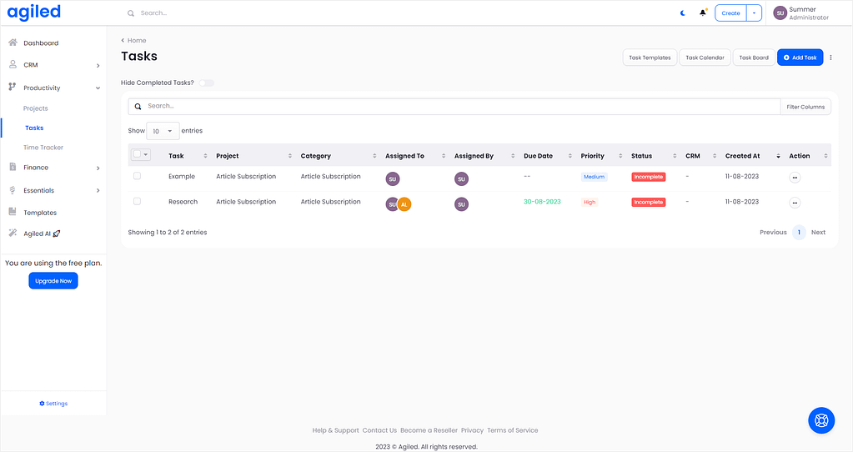The height and width of the screenshot is (452, 853).
Task: Expand the Essentials sidebar submenu
Action: pyautogui.click(x=98, y=190)
